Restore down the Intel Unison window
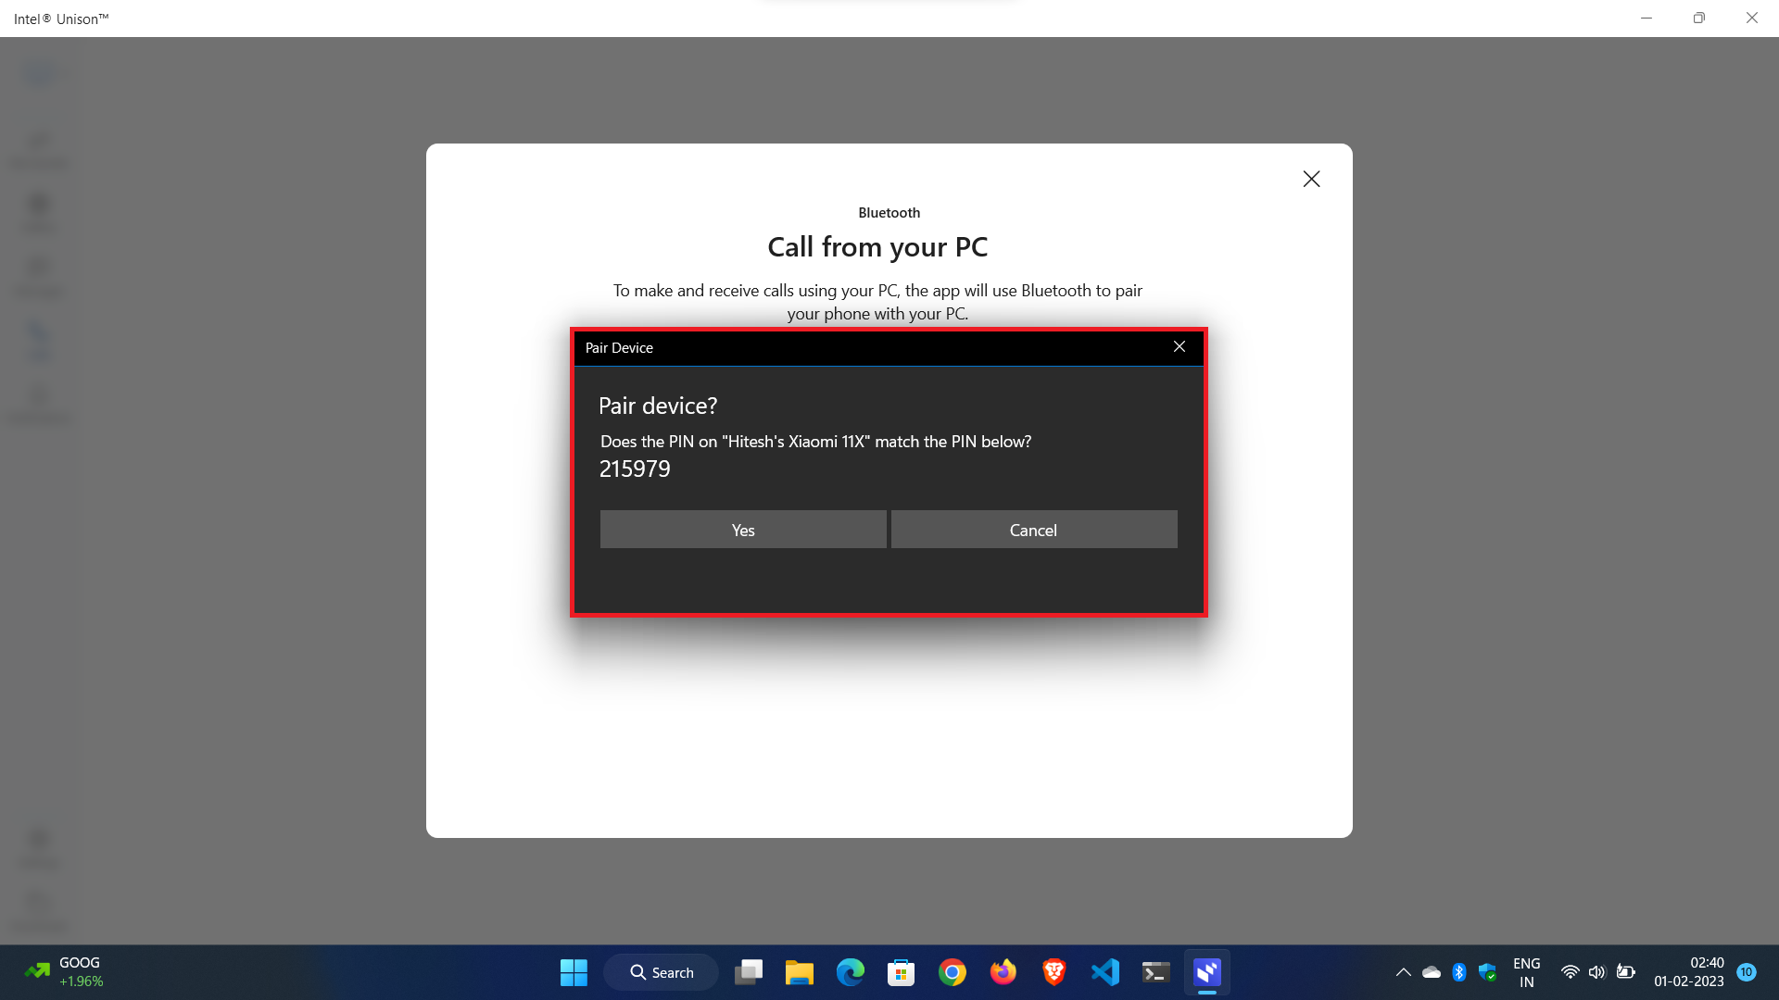Viewport: 1779px width, 1000px height. coord(1699,18)
